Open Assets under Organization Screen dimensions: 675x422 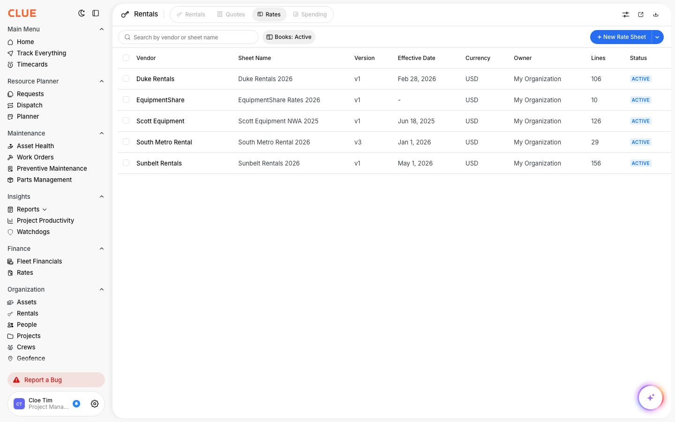[26, 302]
